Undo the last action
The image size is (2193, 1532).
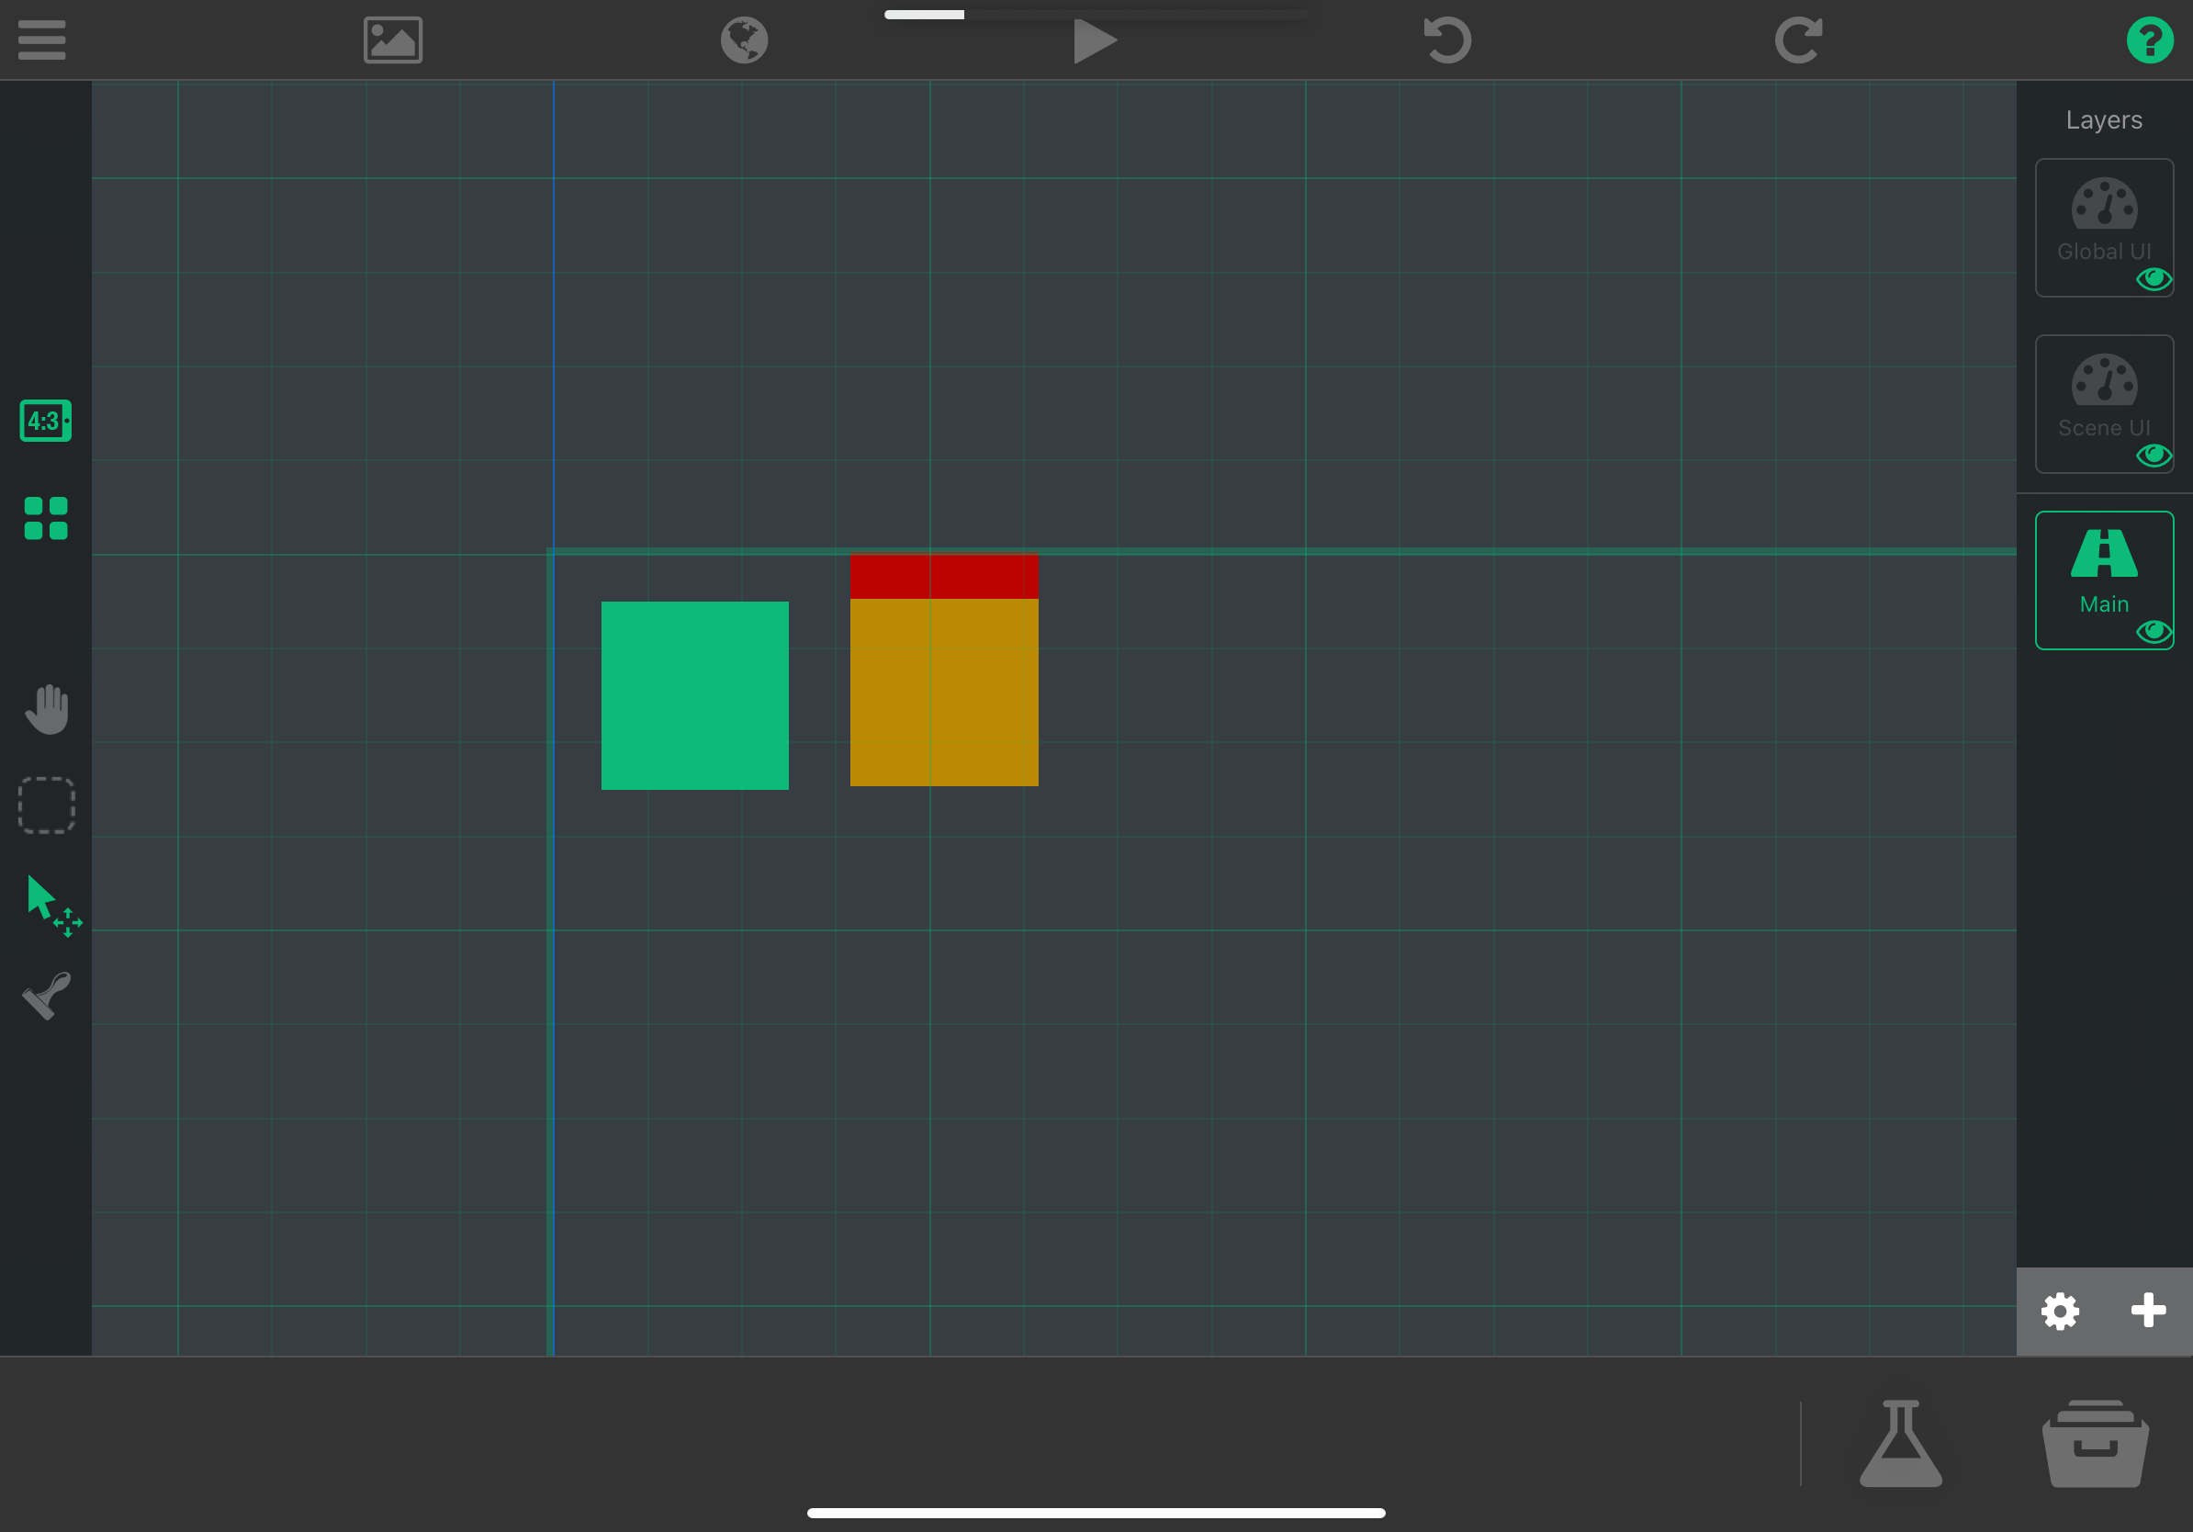point(1447,40)
